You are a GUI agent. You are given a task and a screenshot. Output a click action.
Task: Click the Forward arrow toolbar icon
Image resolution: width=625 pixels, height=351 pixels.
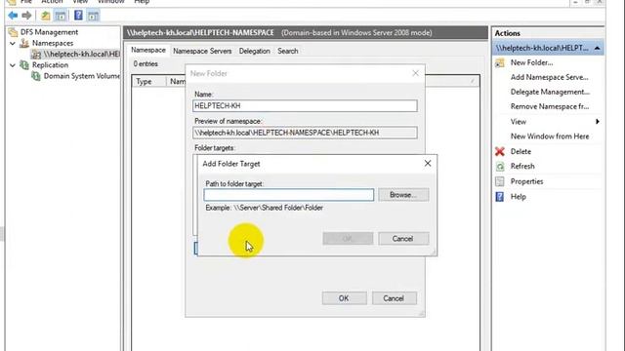pyautogui.click(x=26, y=16)
